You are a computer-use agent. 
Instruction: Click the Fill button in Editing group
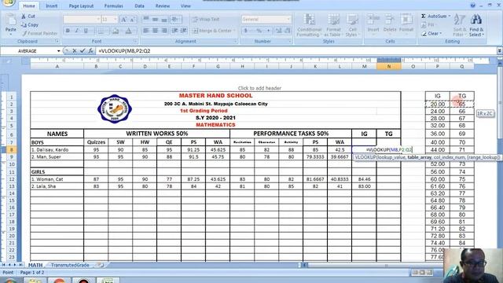(x=428, y=24)
